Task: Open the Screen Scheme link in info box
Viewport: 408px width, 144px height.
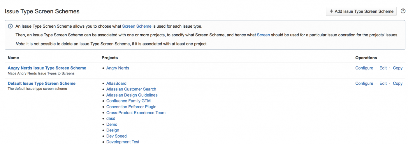Action: (137, 26)
